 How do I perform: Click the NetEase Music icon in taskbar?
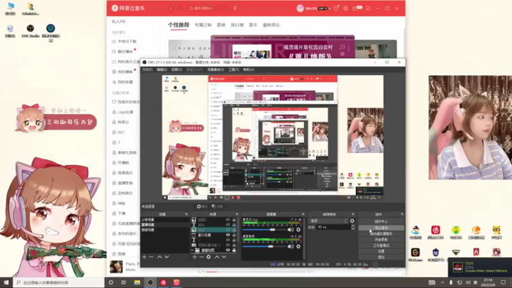tap(163, 282)
